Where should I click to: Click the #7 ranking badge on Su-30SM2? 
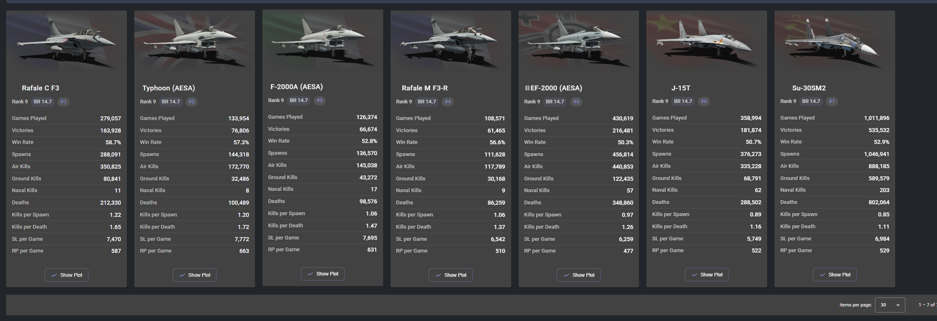point(832,101)
